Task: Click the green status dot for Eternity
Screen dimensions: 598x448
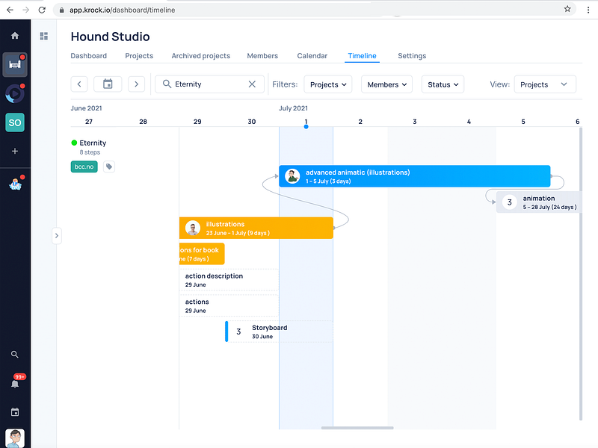Action: tap(74, 143)
